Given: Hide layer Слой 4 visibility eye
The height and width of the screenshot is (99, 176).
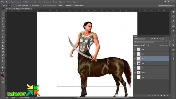Looking at the screenshot, I should (135, 59).
